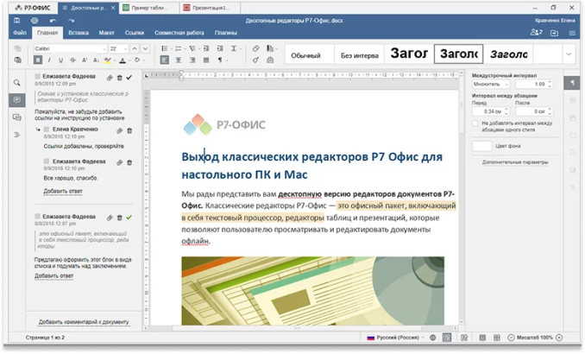Image resolution: width=585 pixels, height=354 pixels.
Task: Switch to the Вставка tab
Action: tap(79, 33)
